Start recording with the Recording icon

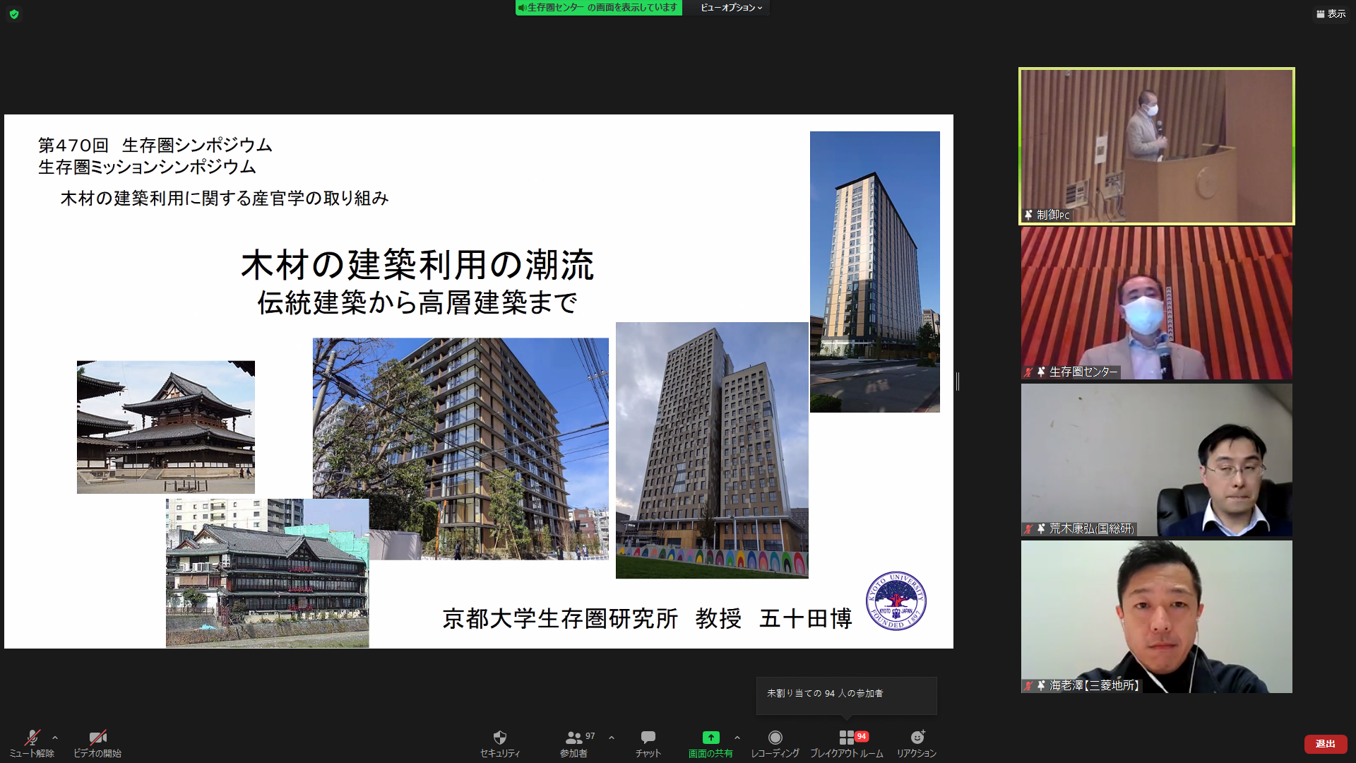tap(775, 743)
